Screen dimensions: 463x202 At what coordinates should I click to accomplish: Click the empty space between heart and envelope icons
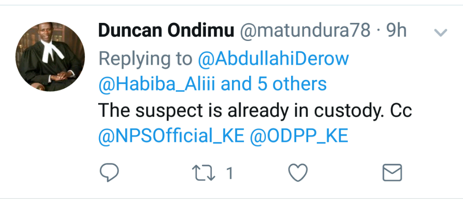coord(345,172)
